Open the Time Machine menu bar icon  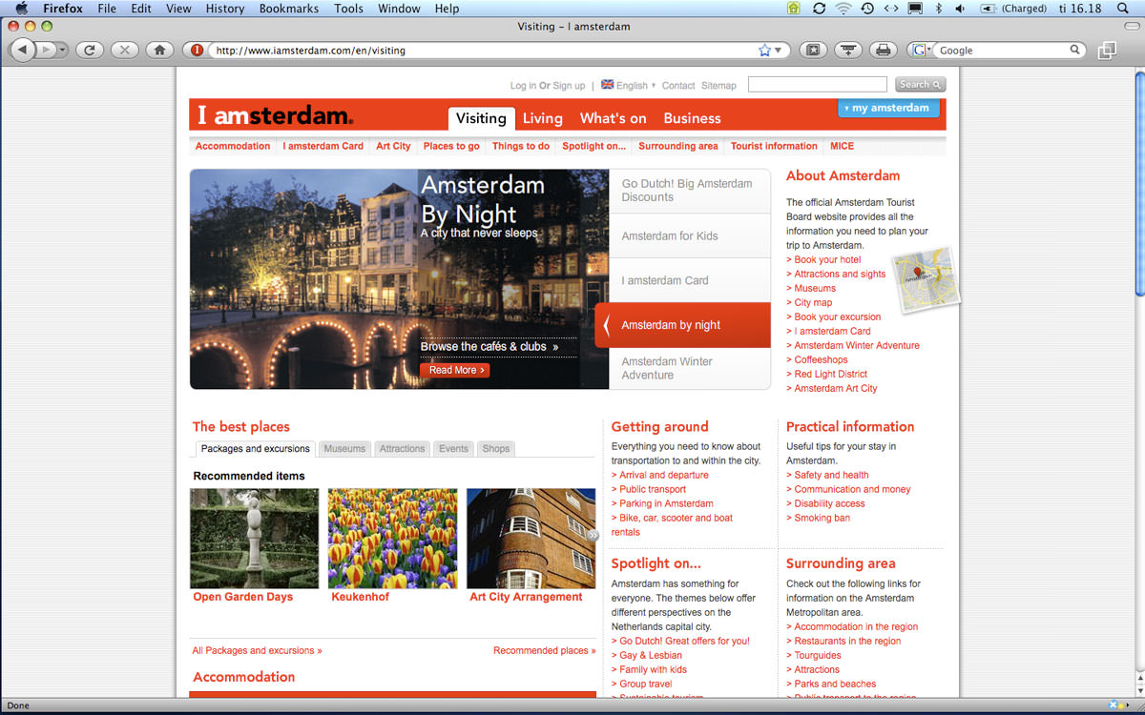coord(866,9)
